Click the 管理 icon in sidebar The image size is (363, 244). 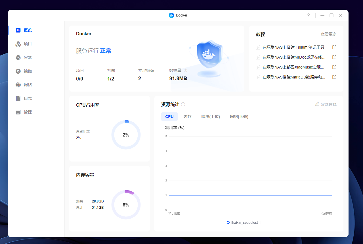(x=18, y=112)
